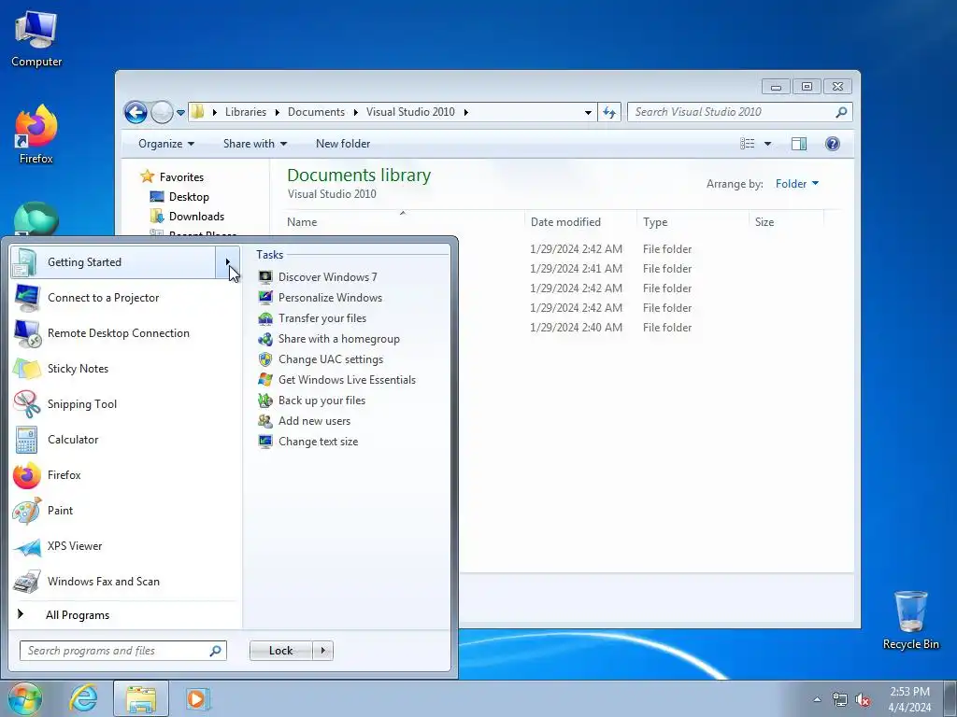Sort by the Name column header
957x717 pixels.
(x=403, y=222)
